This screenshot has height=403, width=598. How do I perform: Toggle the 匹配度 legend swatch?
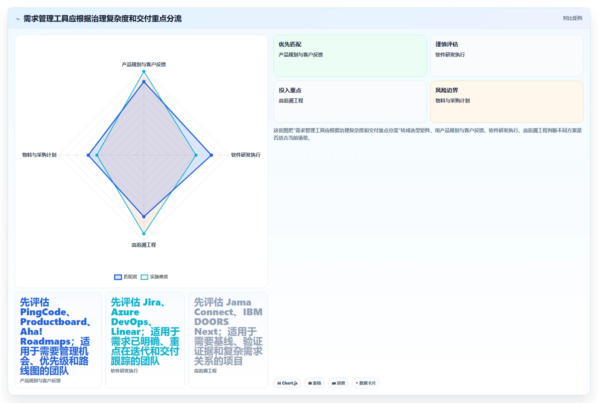(118, 277)
